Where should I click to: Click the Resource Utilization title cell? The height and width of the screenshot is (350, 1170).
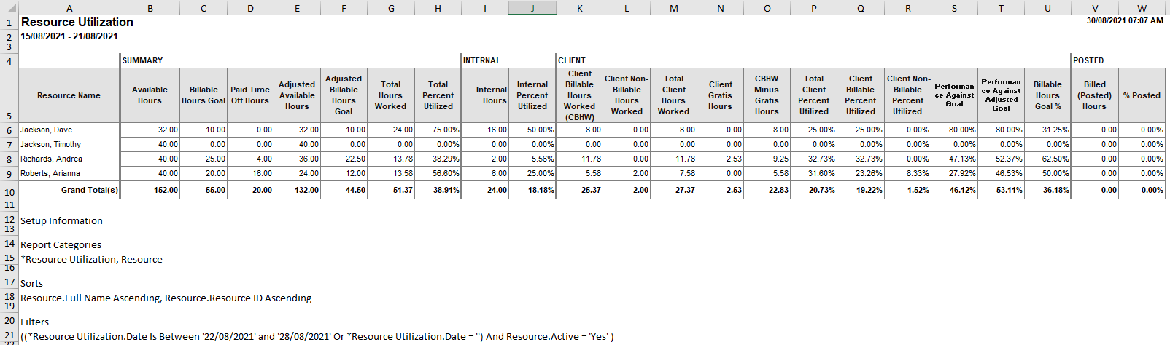(77, 23)
